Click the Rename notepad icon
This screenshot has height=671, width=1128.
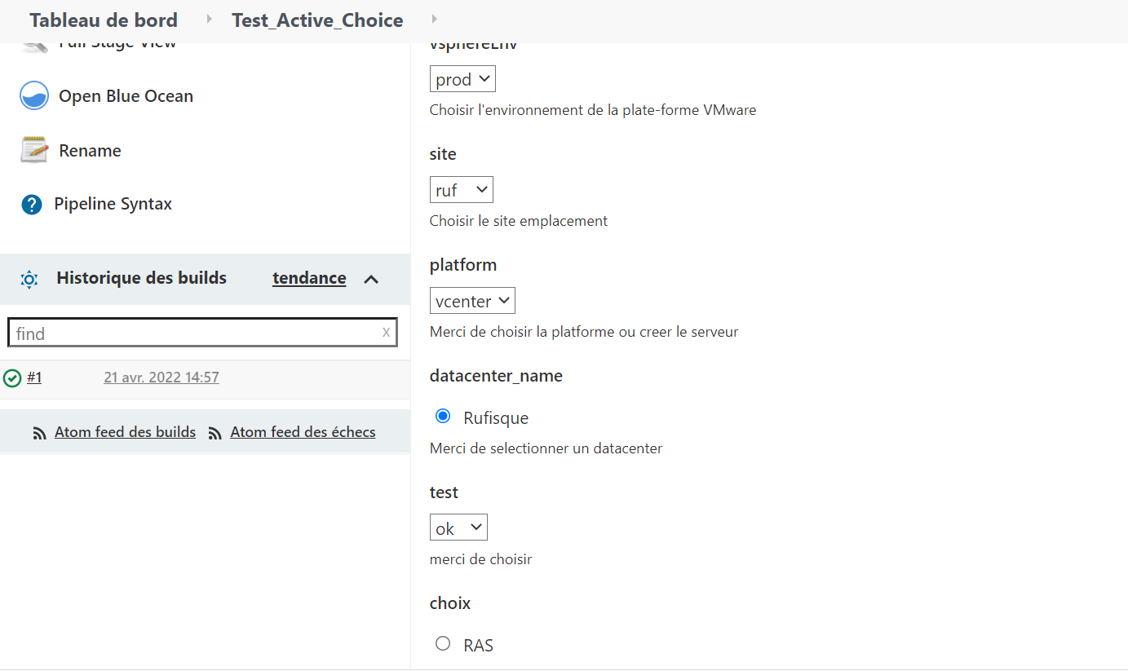pyautogui.click(x=34, y=150)
